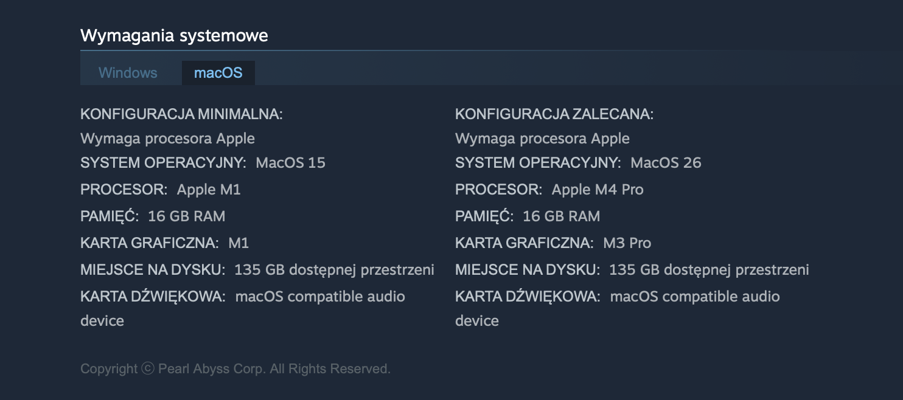903x400 pixels.
Task: Click the recommended 135 GB disk space text
Action: click(709, 270)
